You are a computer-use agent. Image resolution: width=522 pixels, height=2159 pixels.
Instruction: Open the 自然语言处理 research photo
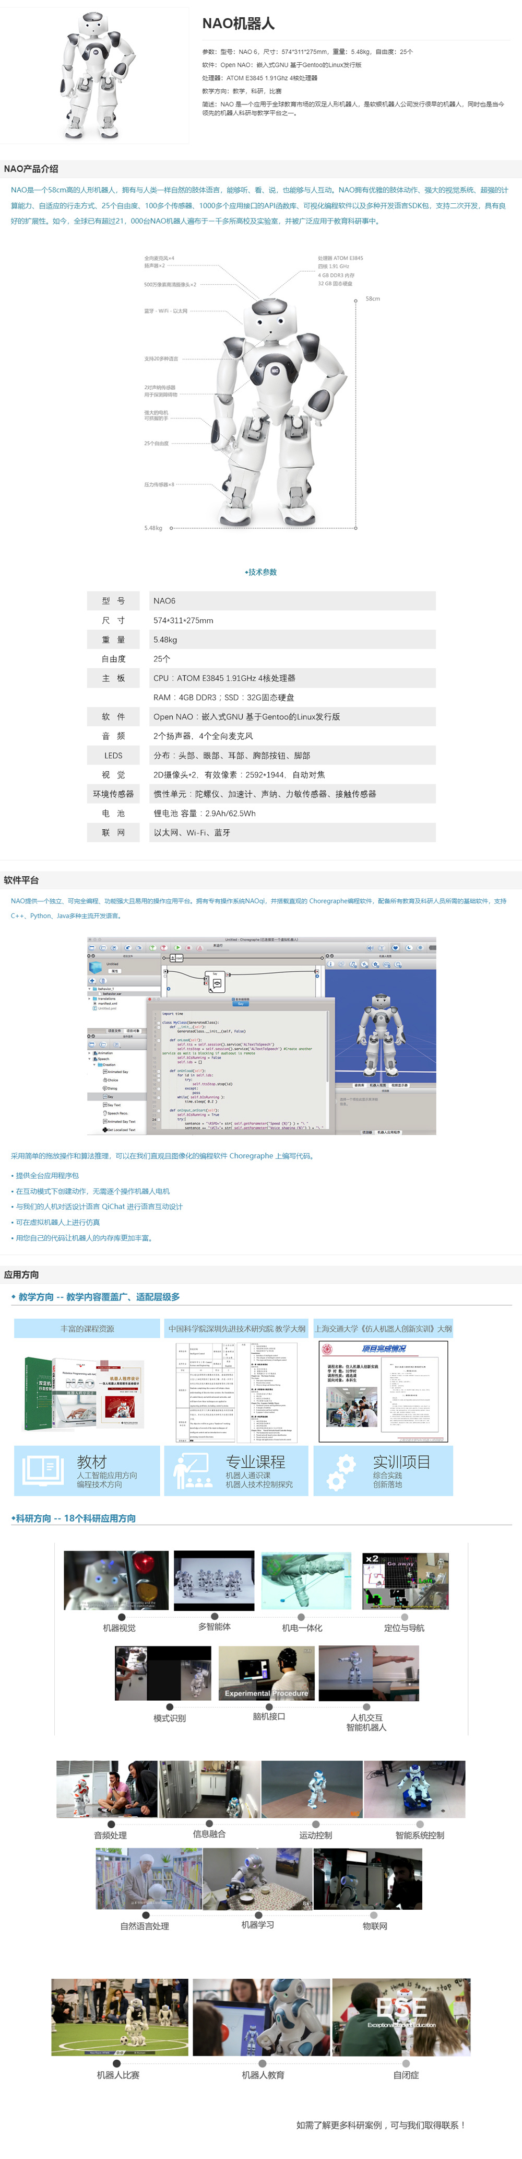click(148, 1879)
